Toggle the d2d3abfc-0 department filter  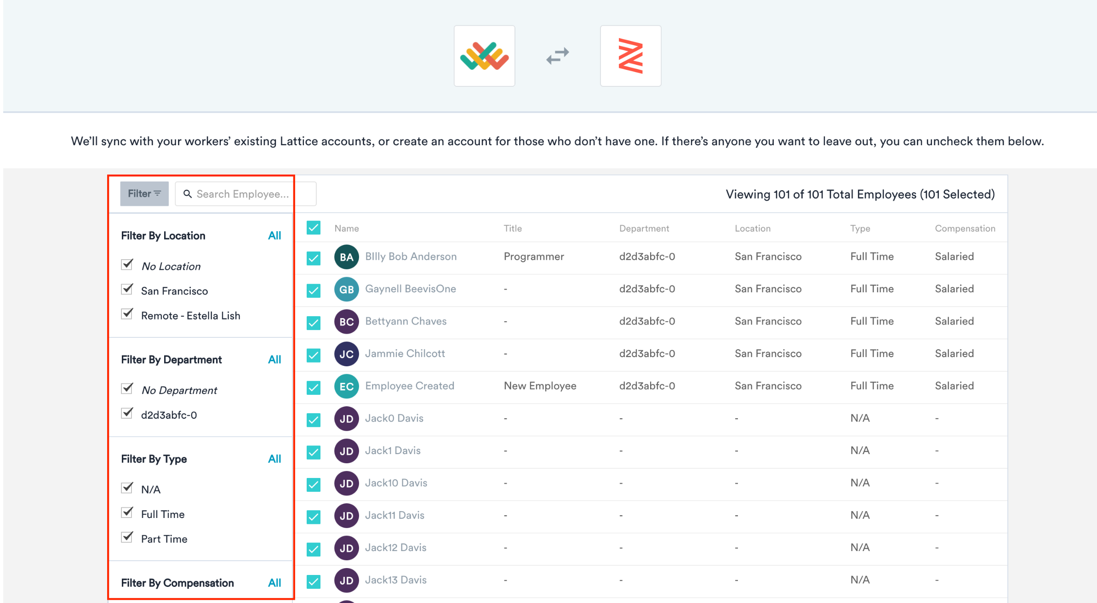(x=127, y=414)
